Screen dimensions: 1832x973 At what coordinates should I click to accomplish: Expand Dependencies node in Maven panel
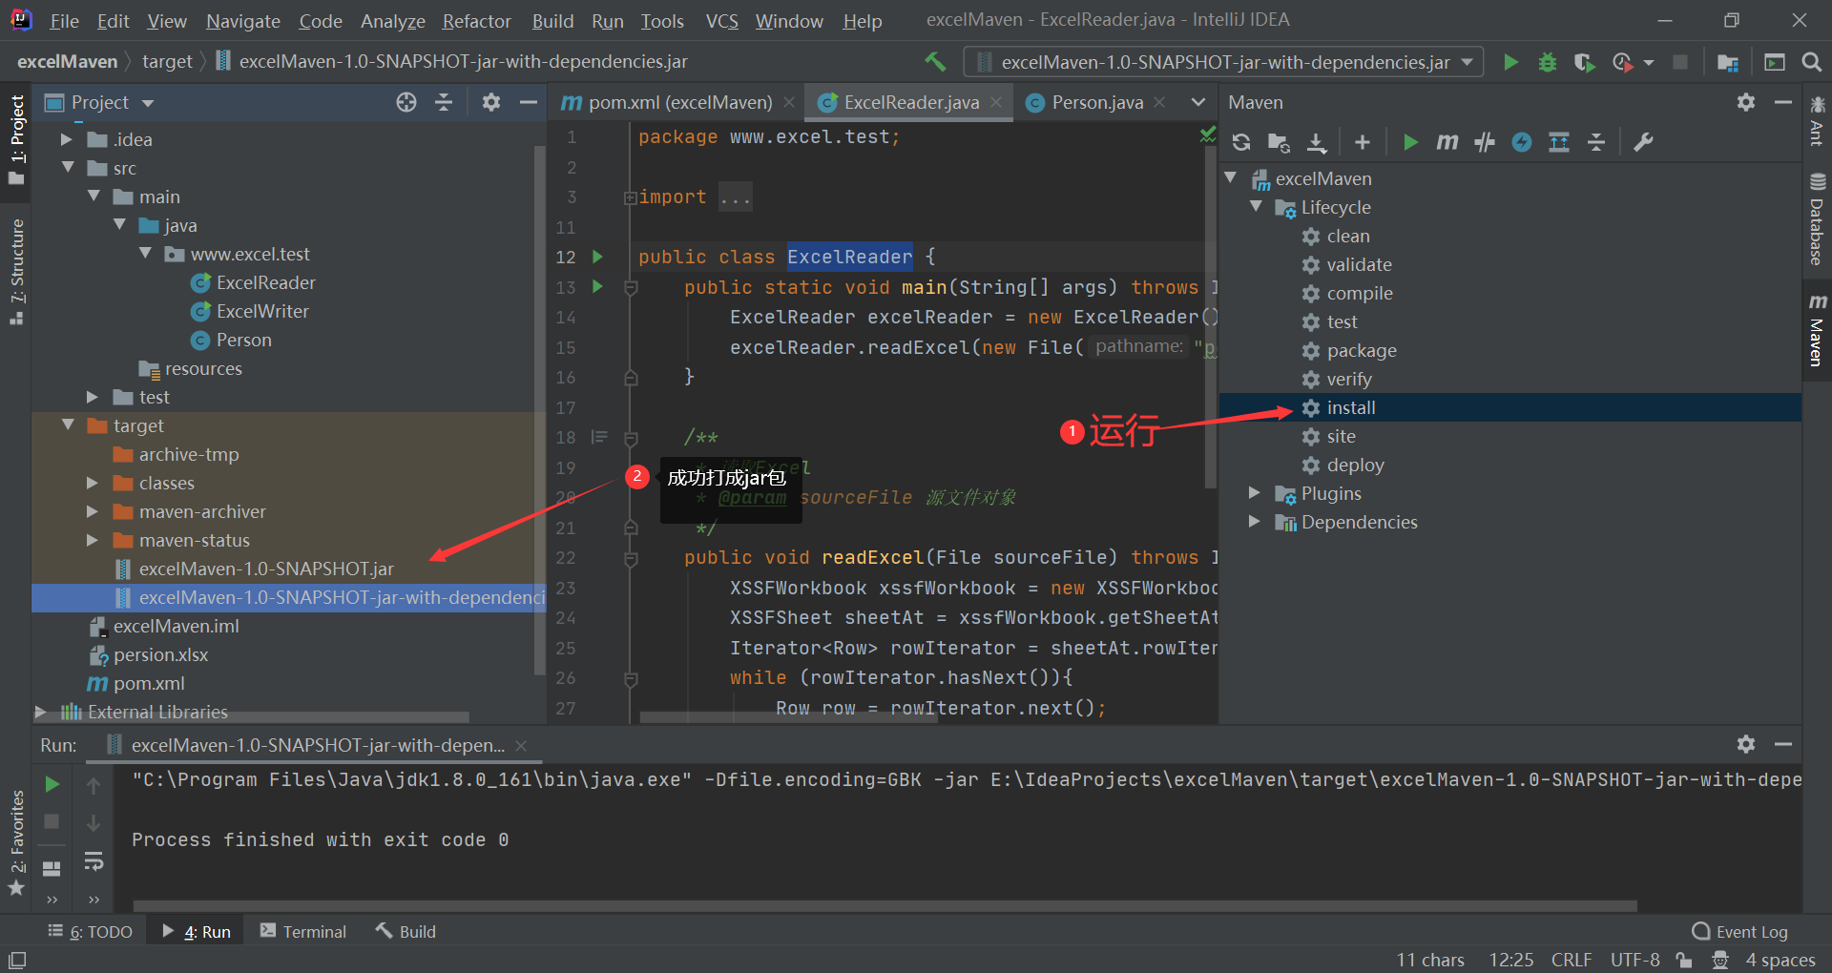pos(1255,522)
